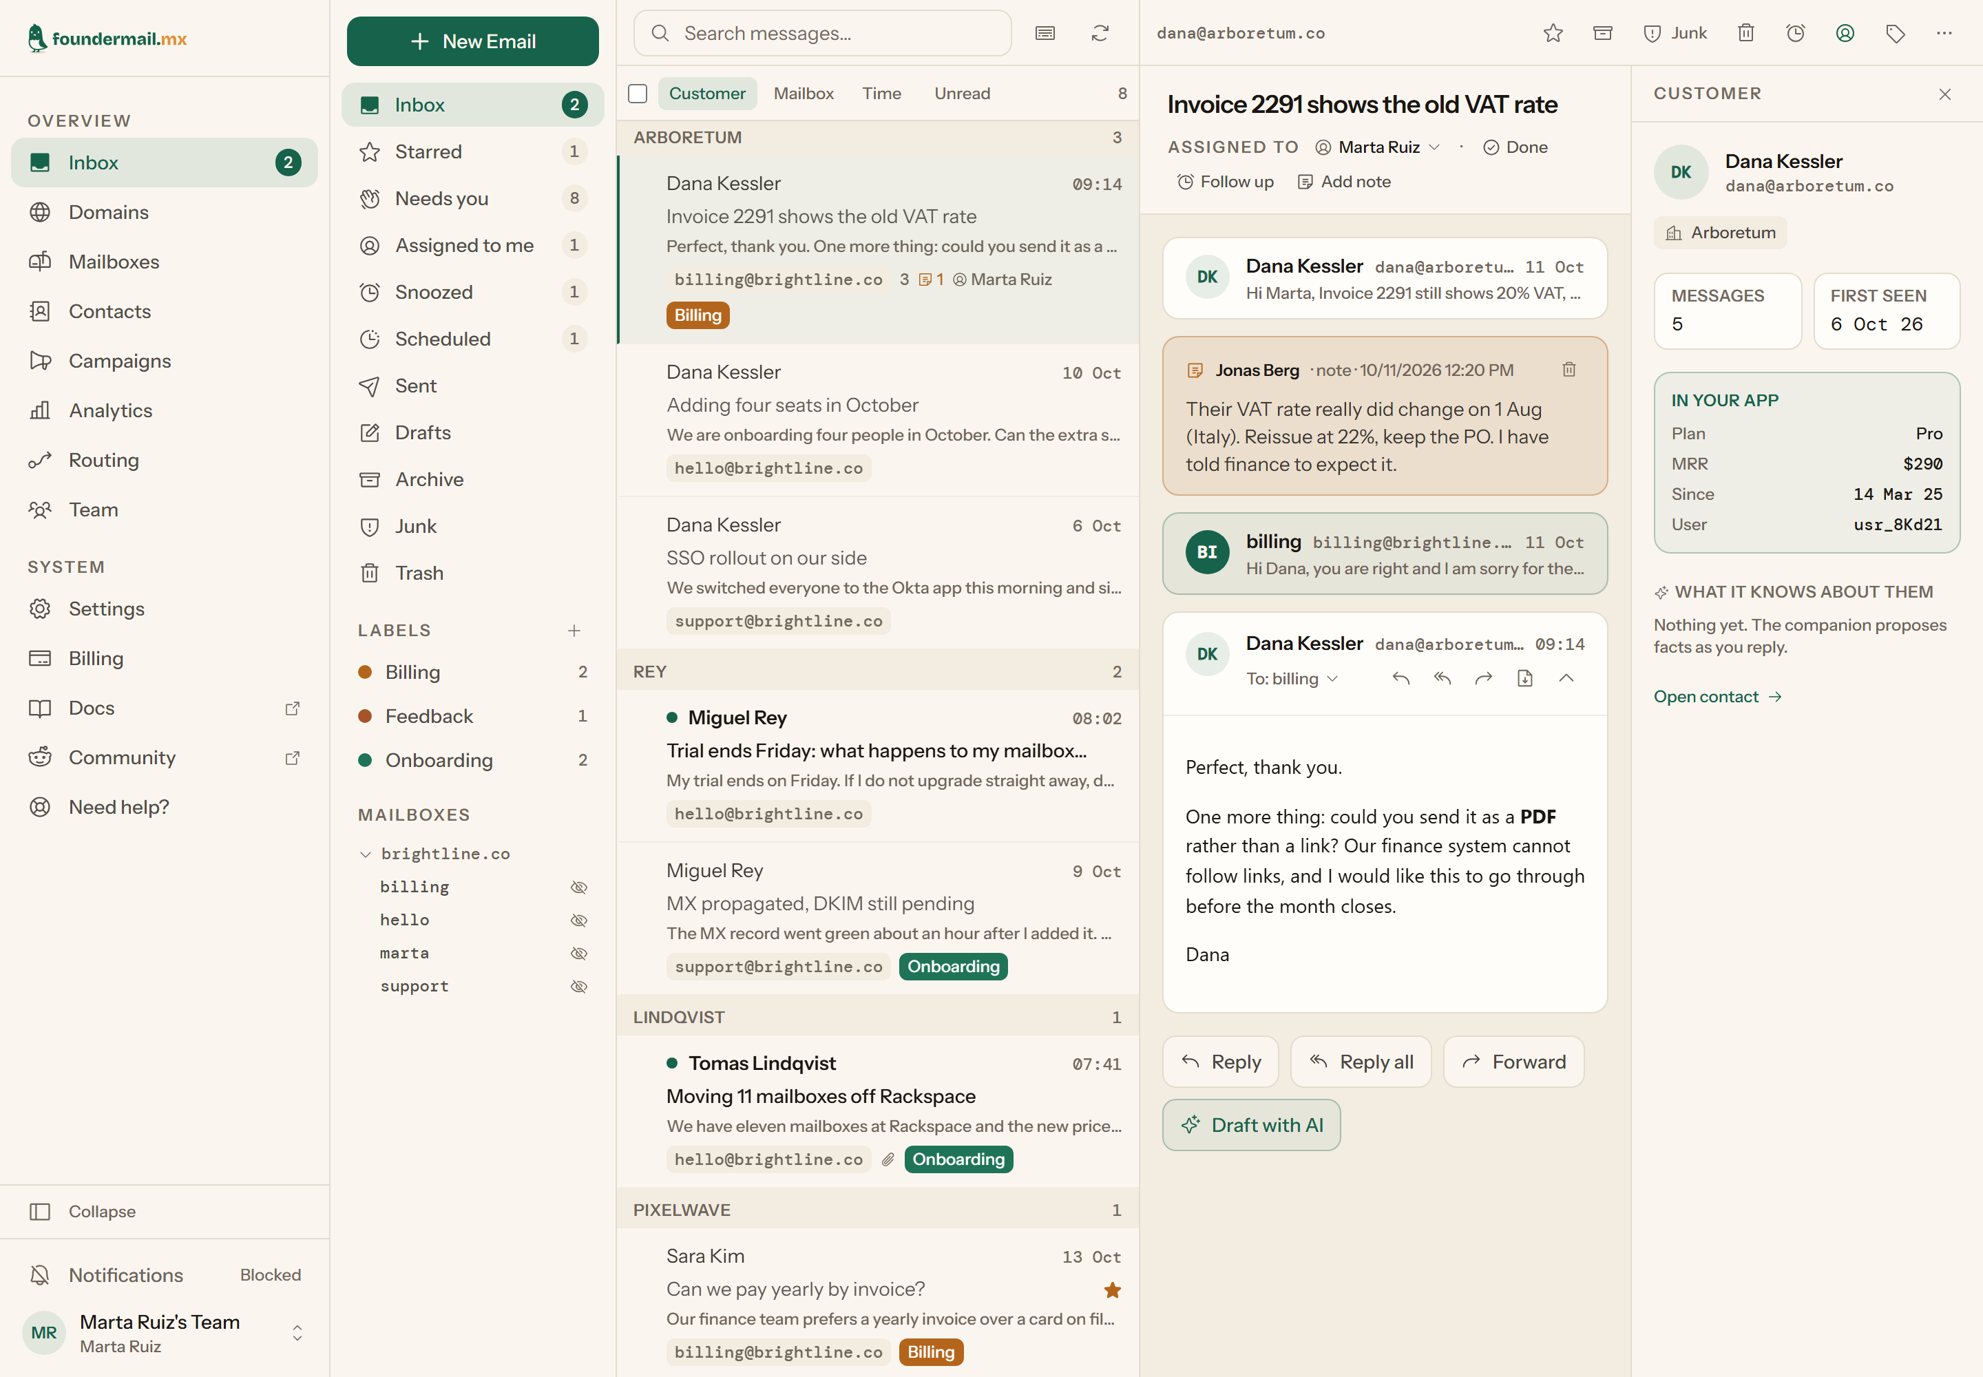Image resolution: width=1983 pixels, height=1377 pixels.
Task: Open the Marta Ruiz's Team switcher
Action: pos(164,1333)
